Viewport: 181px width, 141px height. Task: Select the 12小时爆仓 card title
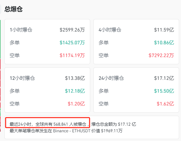pos(22,78)
